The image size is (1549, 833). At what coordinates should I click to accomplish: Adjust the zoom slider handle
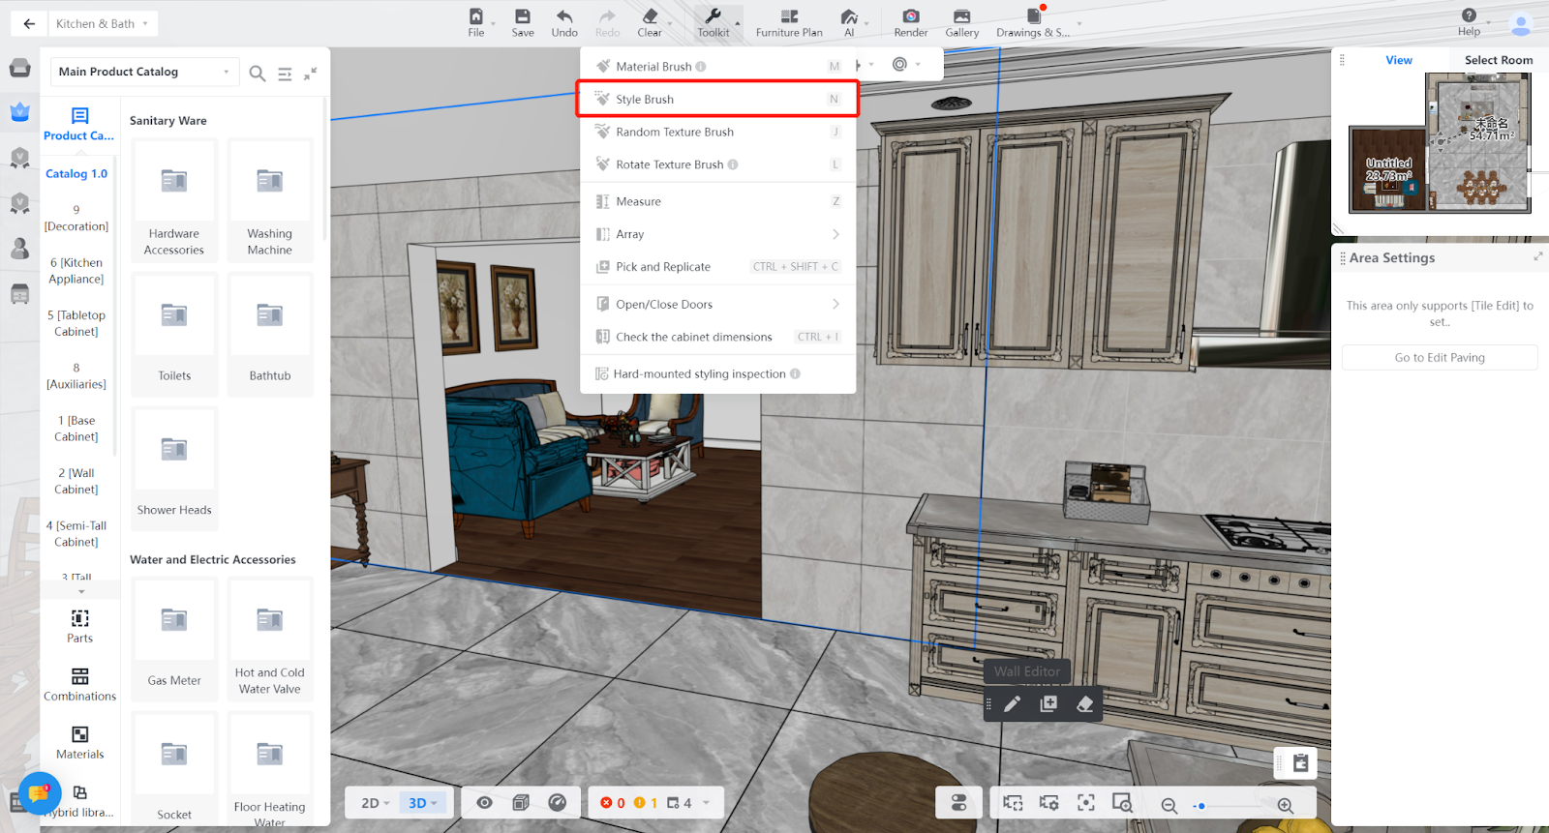pyautogui.click(x=1201, y=806)
